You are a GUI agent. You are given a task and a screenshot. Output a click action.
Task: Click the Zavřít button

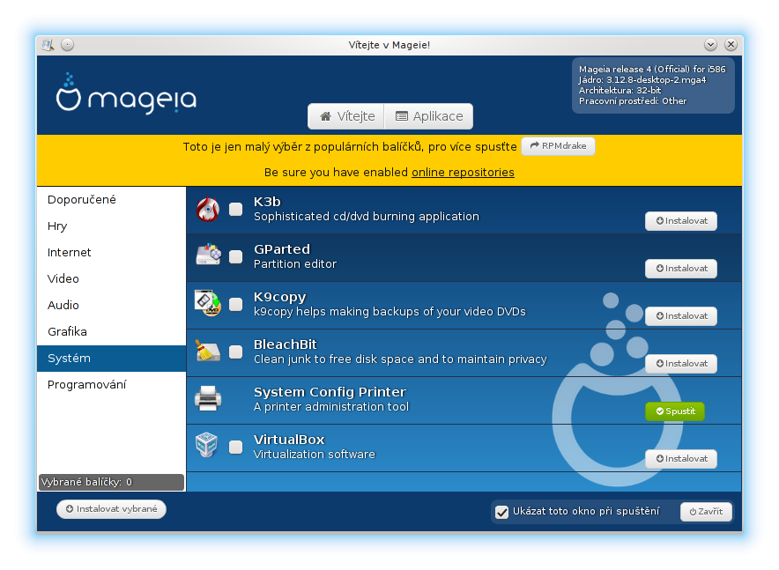coord(706,512)
